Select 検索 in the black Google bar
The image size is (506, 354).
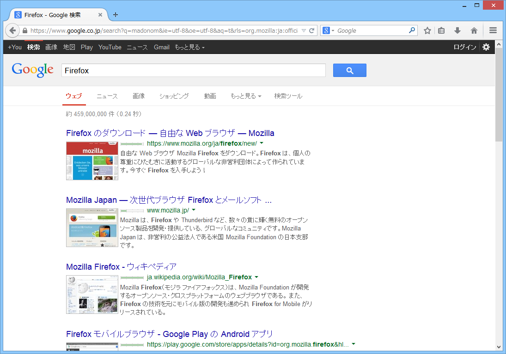[33, 47]
